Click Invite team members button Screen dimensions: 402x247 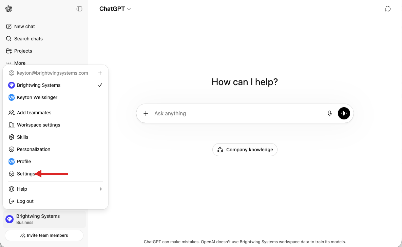44,235
